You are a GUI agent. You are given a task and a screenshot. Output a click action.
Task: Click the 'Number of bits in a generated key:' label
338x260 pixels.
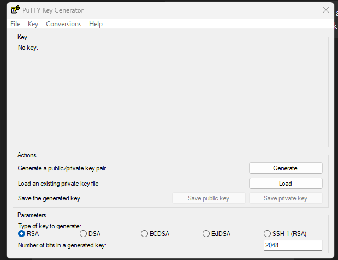tap(62, 245)
